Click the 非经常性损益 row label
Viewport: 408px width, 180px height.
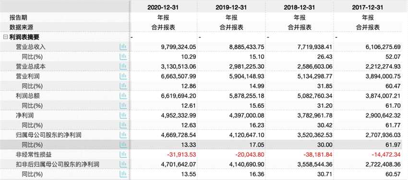(34, 154)
